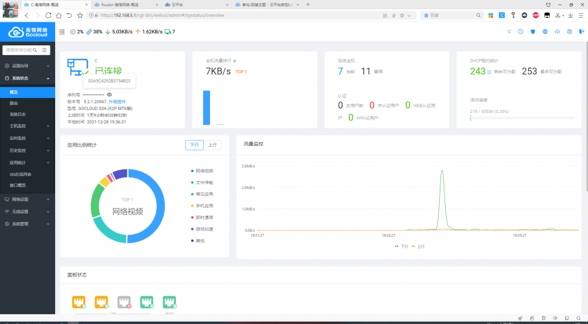Screen dimensions: 588x324
Task: Select 概览 in sidebar
Action: [x=28, y=92]
